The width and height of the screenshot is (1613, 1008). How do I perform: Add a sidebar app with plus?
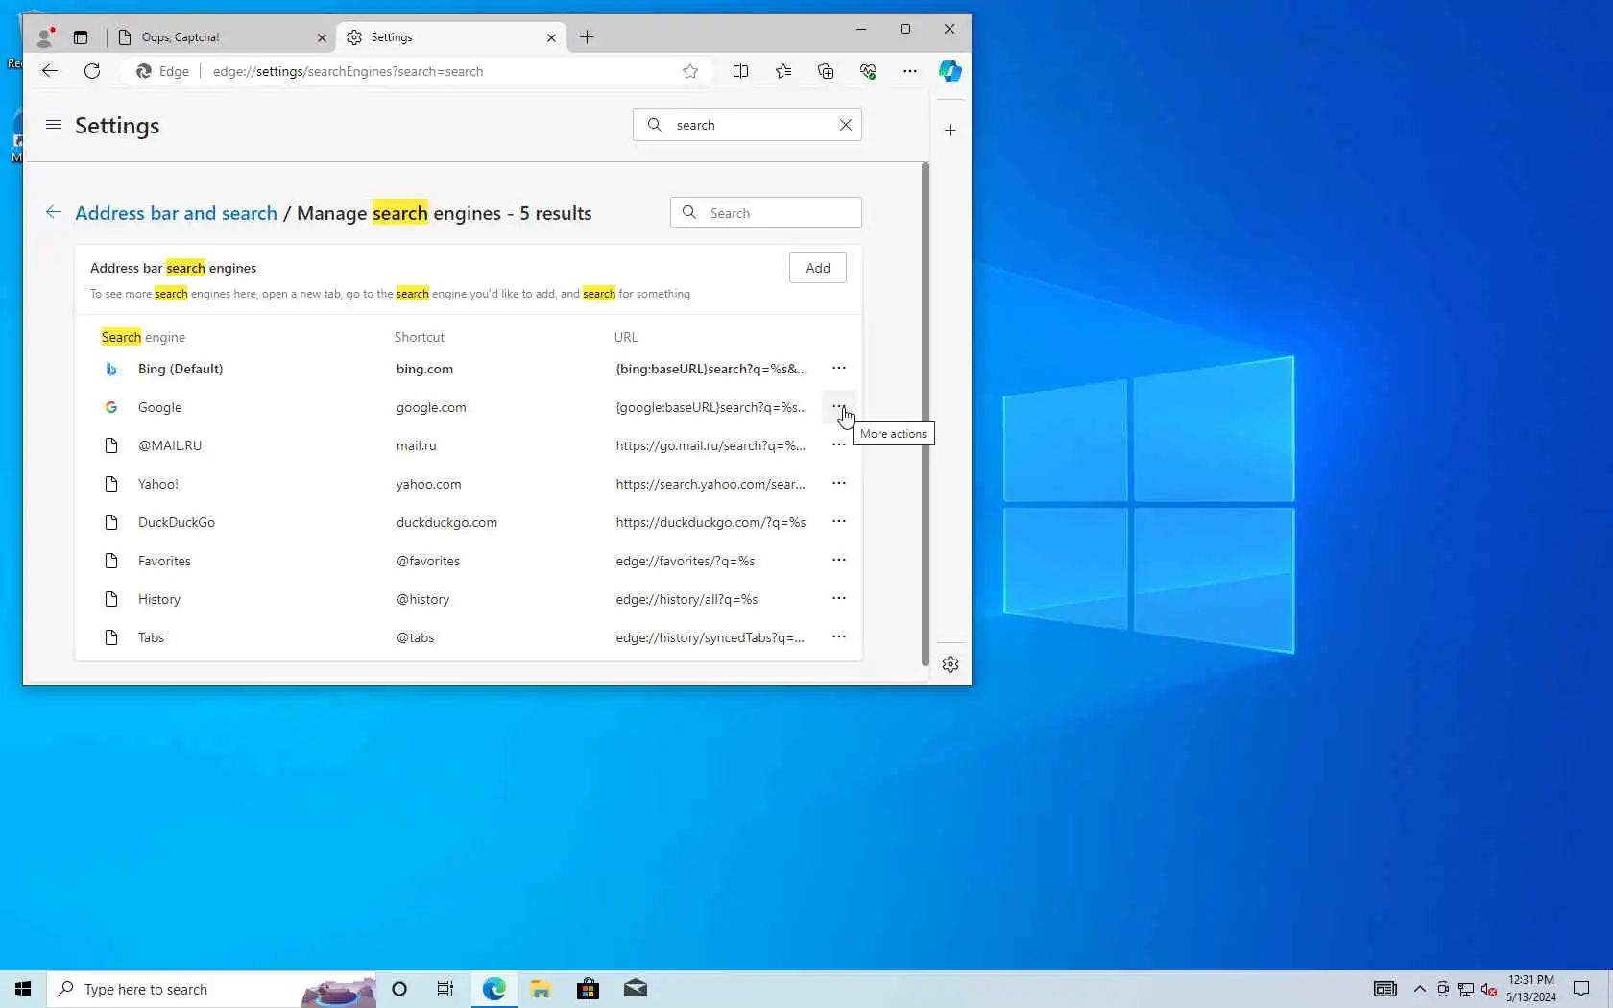(x=951, y=130)
